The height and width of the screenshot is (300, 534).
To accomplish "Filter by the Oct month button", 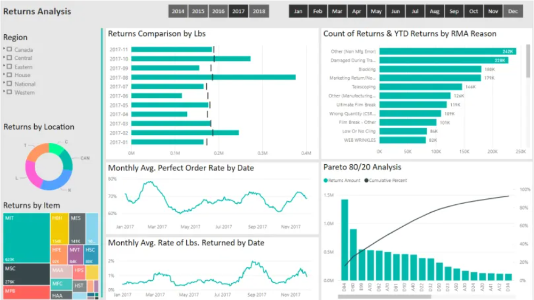I will [x=473, y=11].
